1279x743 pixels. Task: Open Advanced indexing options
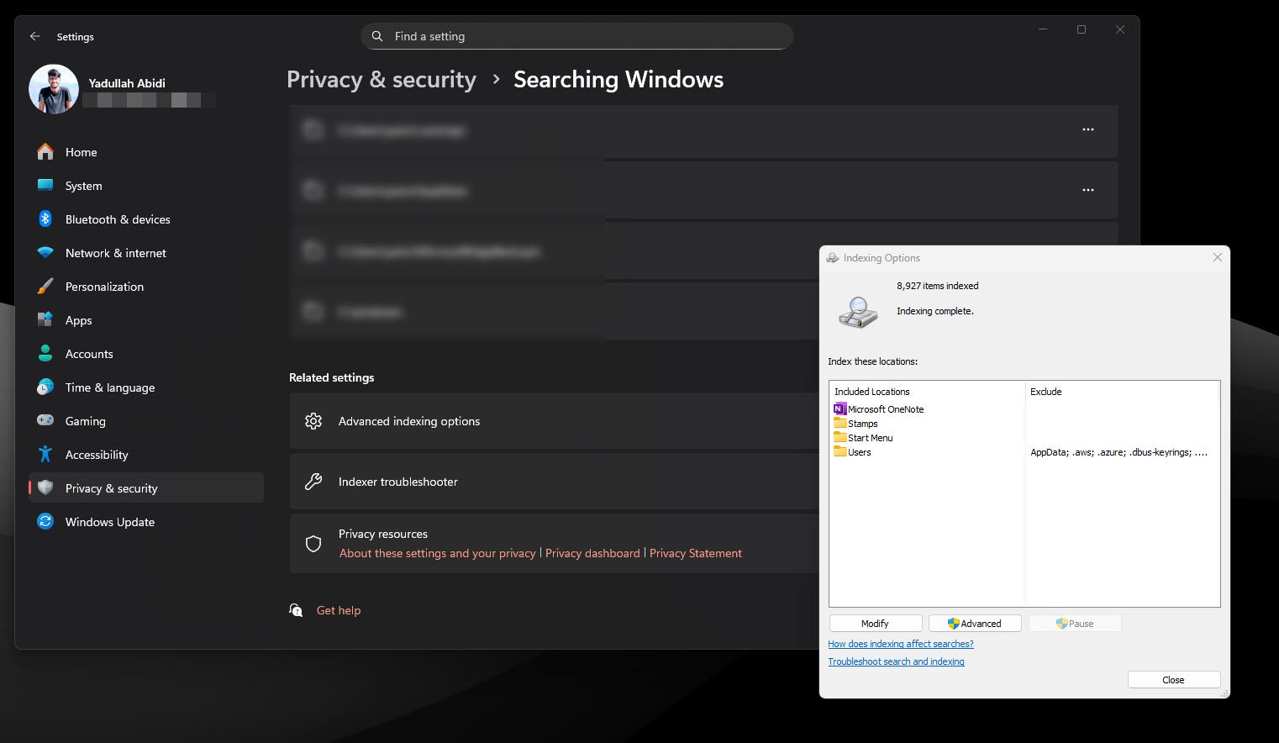pos(555,421)
